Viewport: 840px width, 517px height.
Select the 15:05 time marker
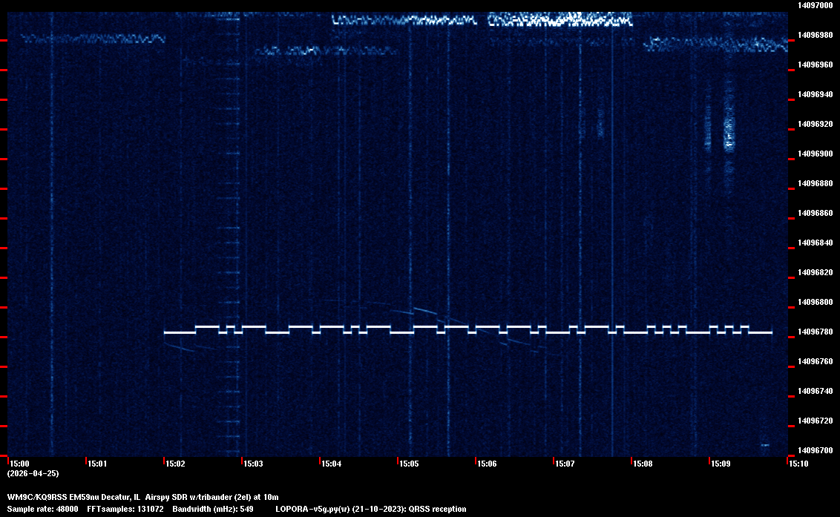point(409,464)
